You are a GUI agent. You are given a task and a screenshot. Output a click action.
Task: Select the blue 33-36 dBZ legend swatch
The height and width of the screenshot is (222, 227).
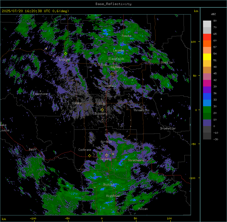(x=207, y=96)
